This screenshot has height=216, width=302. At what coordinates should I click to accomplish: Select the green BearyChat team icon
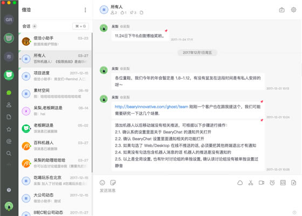(9, 75)
